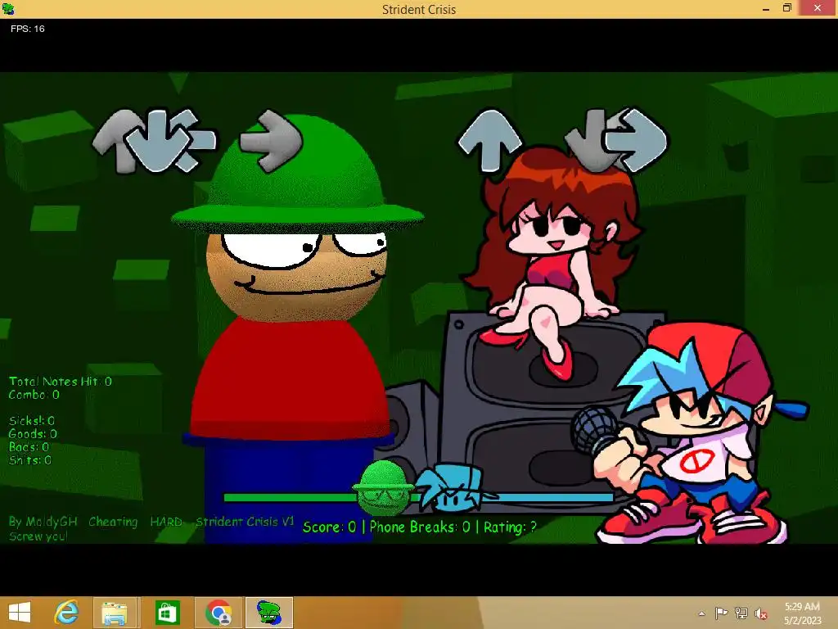
Task: Click the 'By MoldyGH' credit text
Action: 43,522
